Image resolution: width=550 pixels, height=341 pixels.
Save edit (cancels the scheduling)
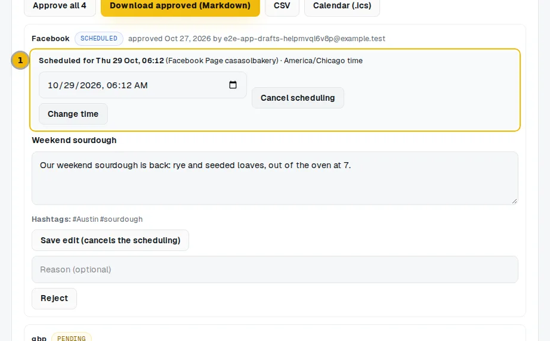pyautogui.click(x=110, y=240)
